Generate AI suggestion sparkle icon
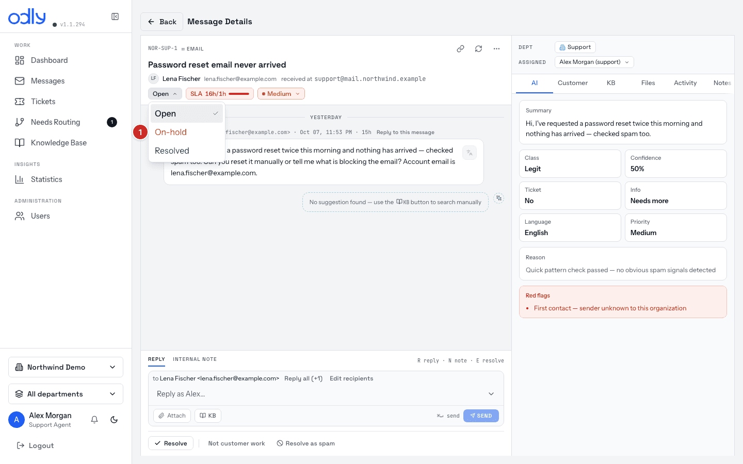 pos(498,198)
